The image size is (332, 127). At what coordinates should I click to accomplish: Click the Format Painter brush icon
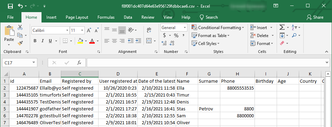pos(20,43)
